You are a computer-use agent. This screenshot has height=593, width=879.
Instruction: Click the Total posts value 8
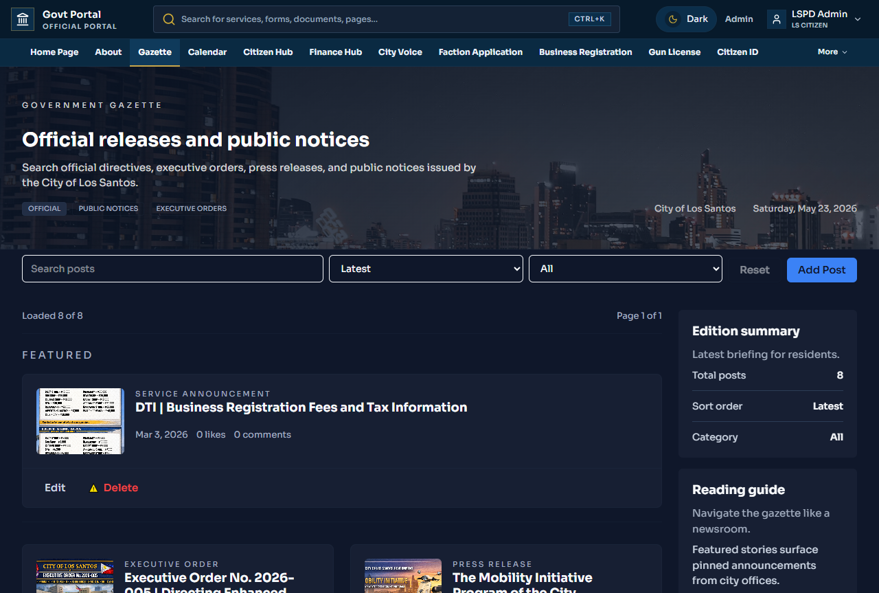pyautogui.click(x=840, y=376)
